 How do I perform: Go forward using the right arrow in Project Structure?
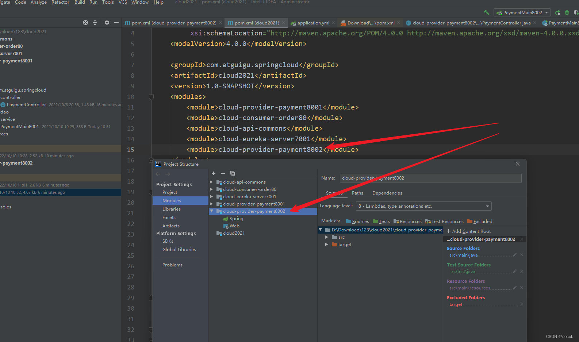[x=168, y=174]
